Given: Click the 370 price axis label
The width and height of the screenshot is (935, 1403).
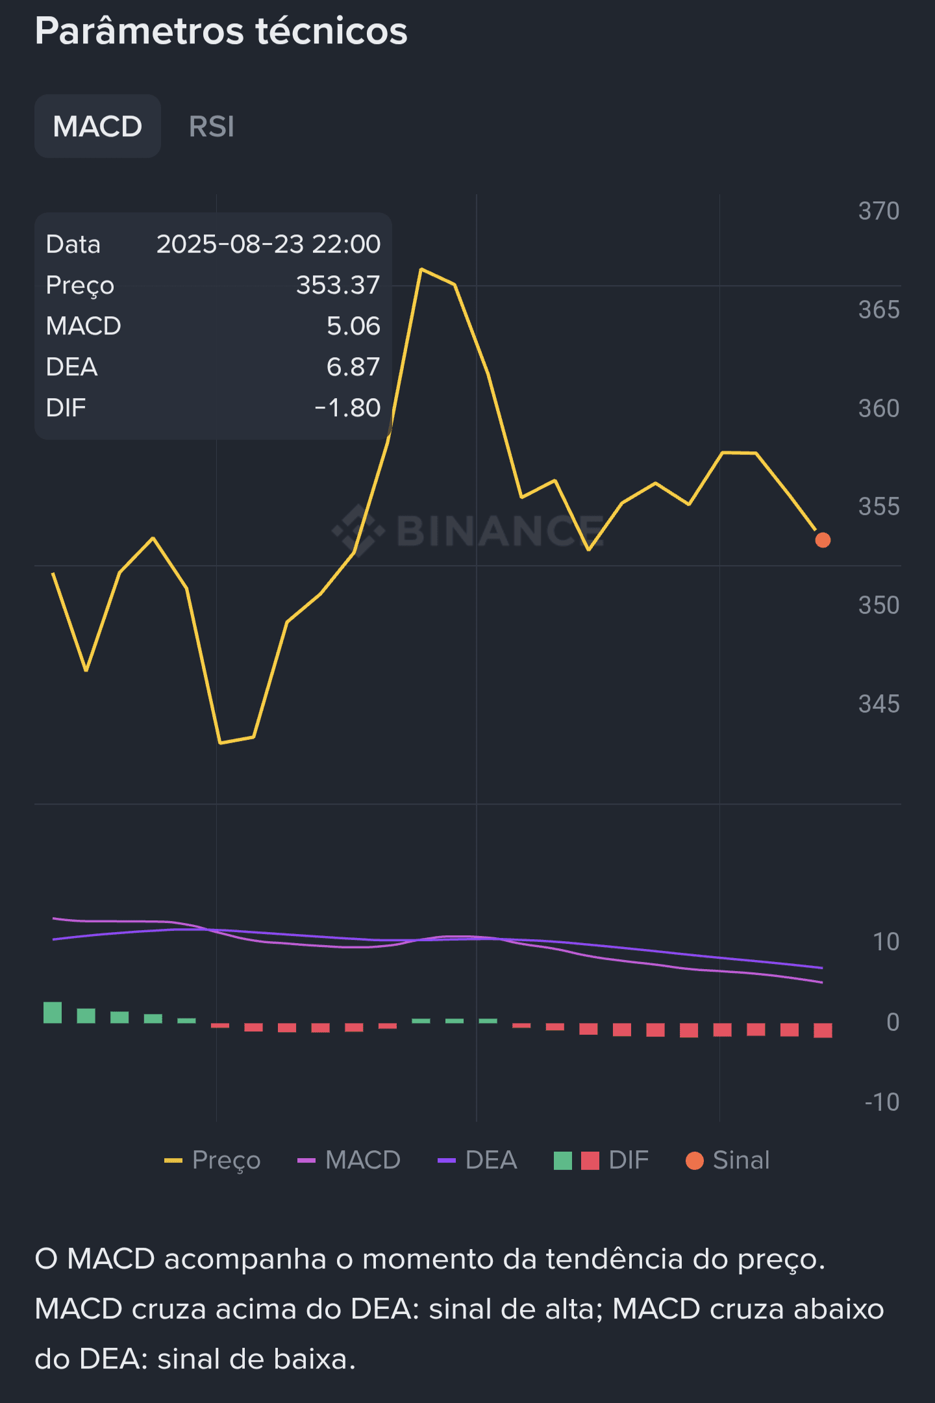Looking at the screenshot, I should (879, 211).
